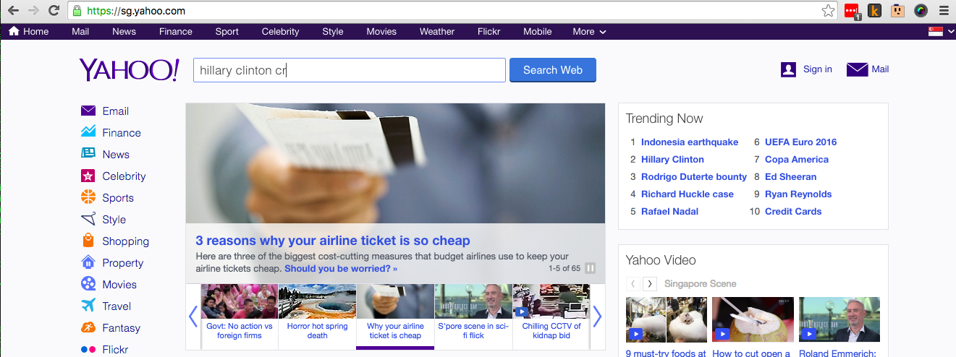The image size is (956, 357).
Task: Open Weather in the top navigation bar
Action: click(x=437, y=32)
